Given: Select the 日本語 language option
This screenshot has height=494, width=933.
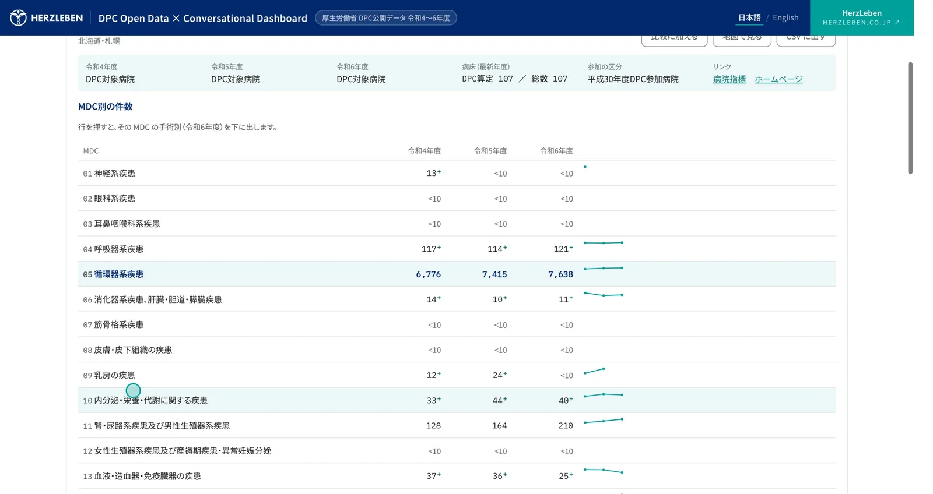Looking at the screenshot, I should pos(749,17).
